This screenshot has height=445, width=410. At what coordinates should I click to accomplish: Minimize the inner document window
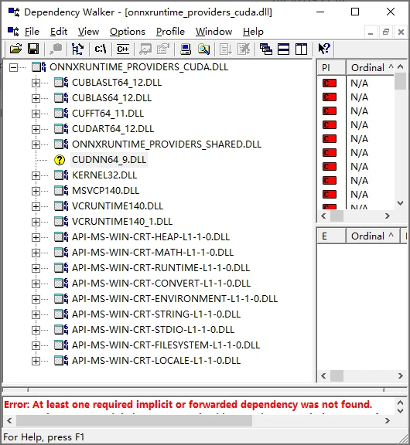[x=371, y=32]
